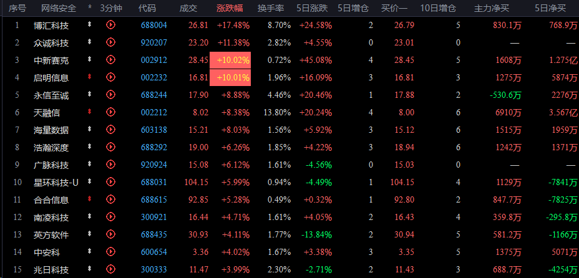Open stock code 688004
Image resolution: width=579 pixels, height=278 pixels.
coord(154,25)
